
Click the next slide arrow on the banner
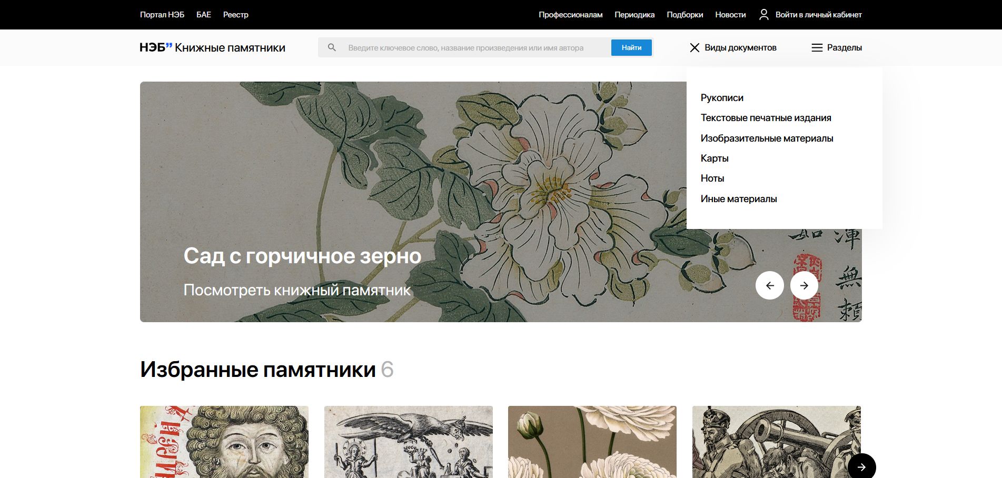tap(805, 285)
